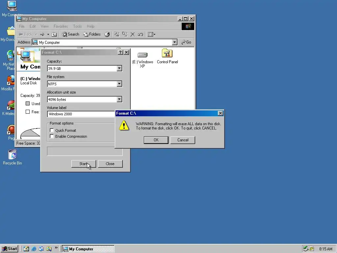Open the Forward history dropdown arrow
The width and height of the screenshot is (337, 253).
pyautogui.click(x=48, y=34)
